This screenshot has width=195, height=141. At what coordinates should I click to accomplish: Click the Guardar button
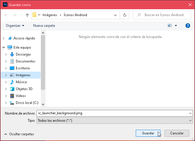click(148, 133)
